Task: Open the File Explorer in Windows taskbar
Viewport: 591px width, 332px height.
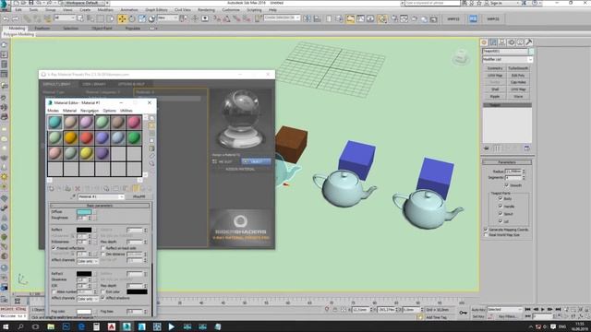Action: (x=51, y=326)
